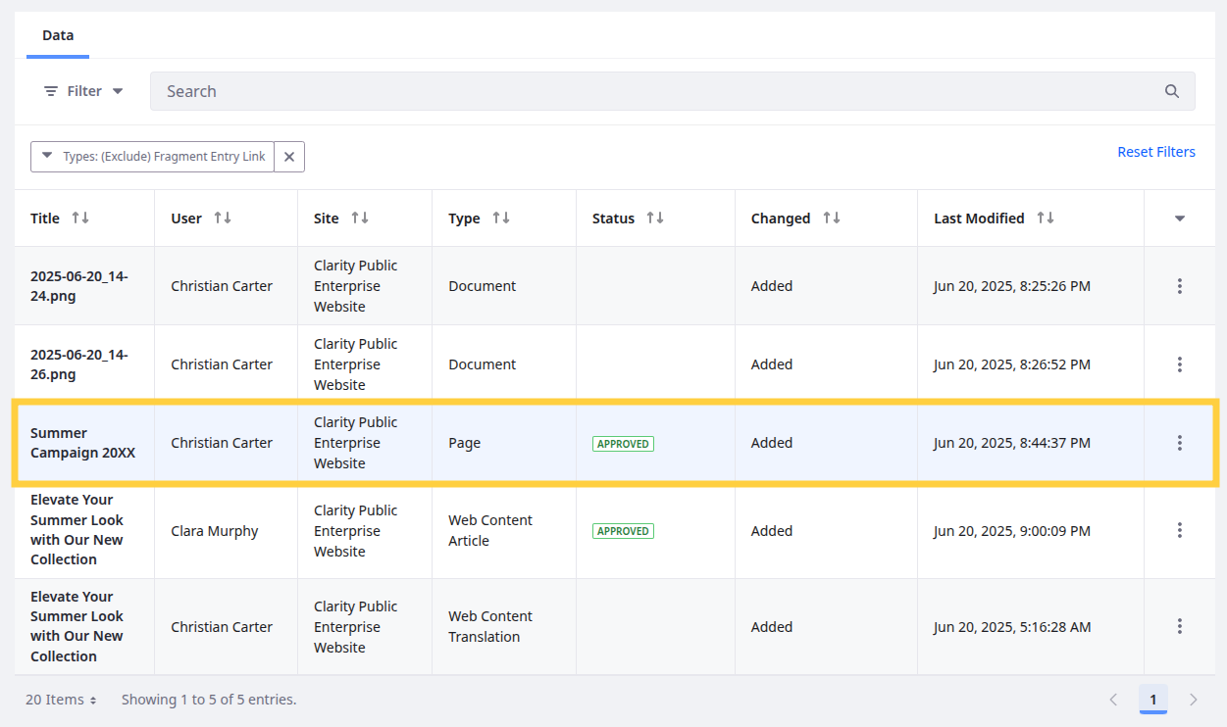Switch to the Data tab
The height and width of the screenshot is (727, 1227).
pyautogui.click(x=58, y=35)
